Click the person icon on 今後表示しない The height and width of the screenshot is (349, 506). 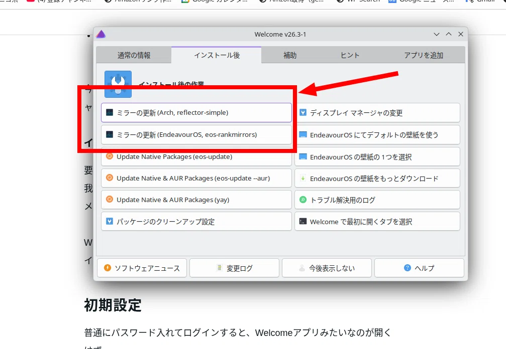[302, 268]
